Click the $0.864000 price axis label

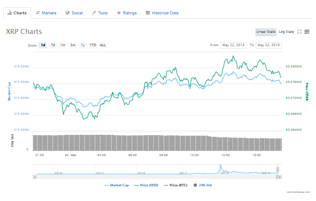(294, 130)
